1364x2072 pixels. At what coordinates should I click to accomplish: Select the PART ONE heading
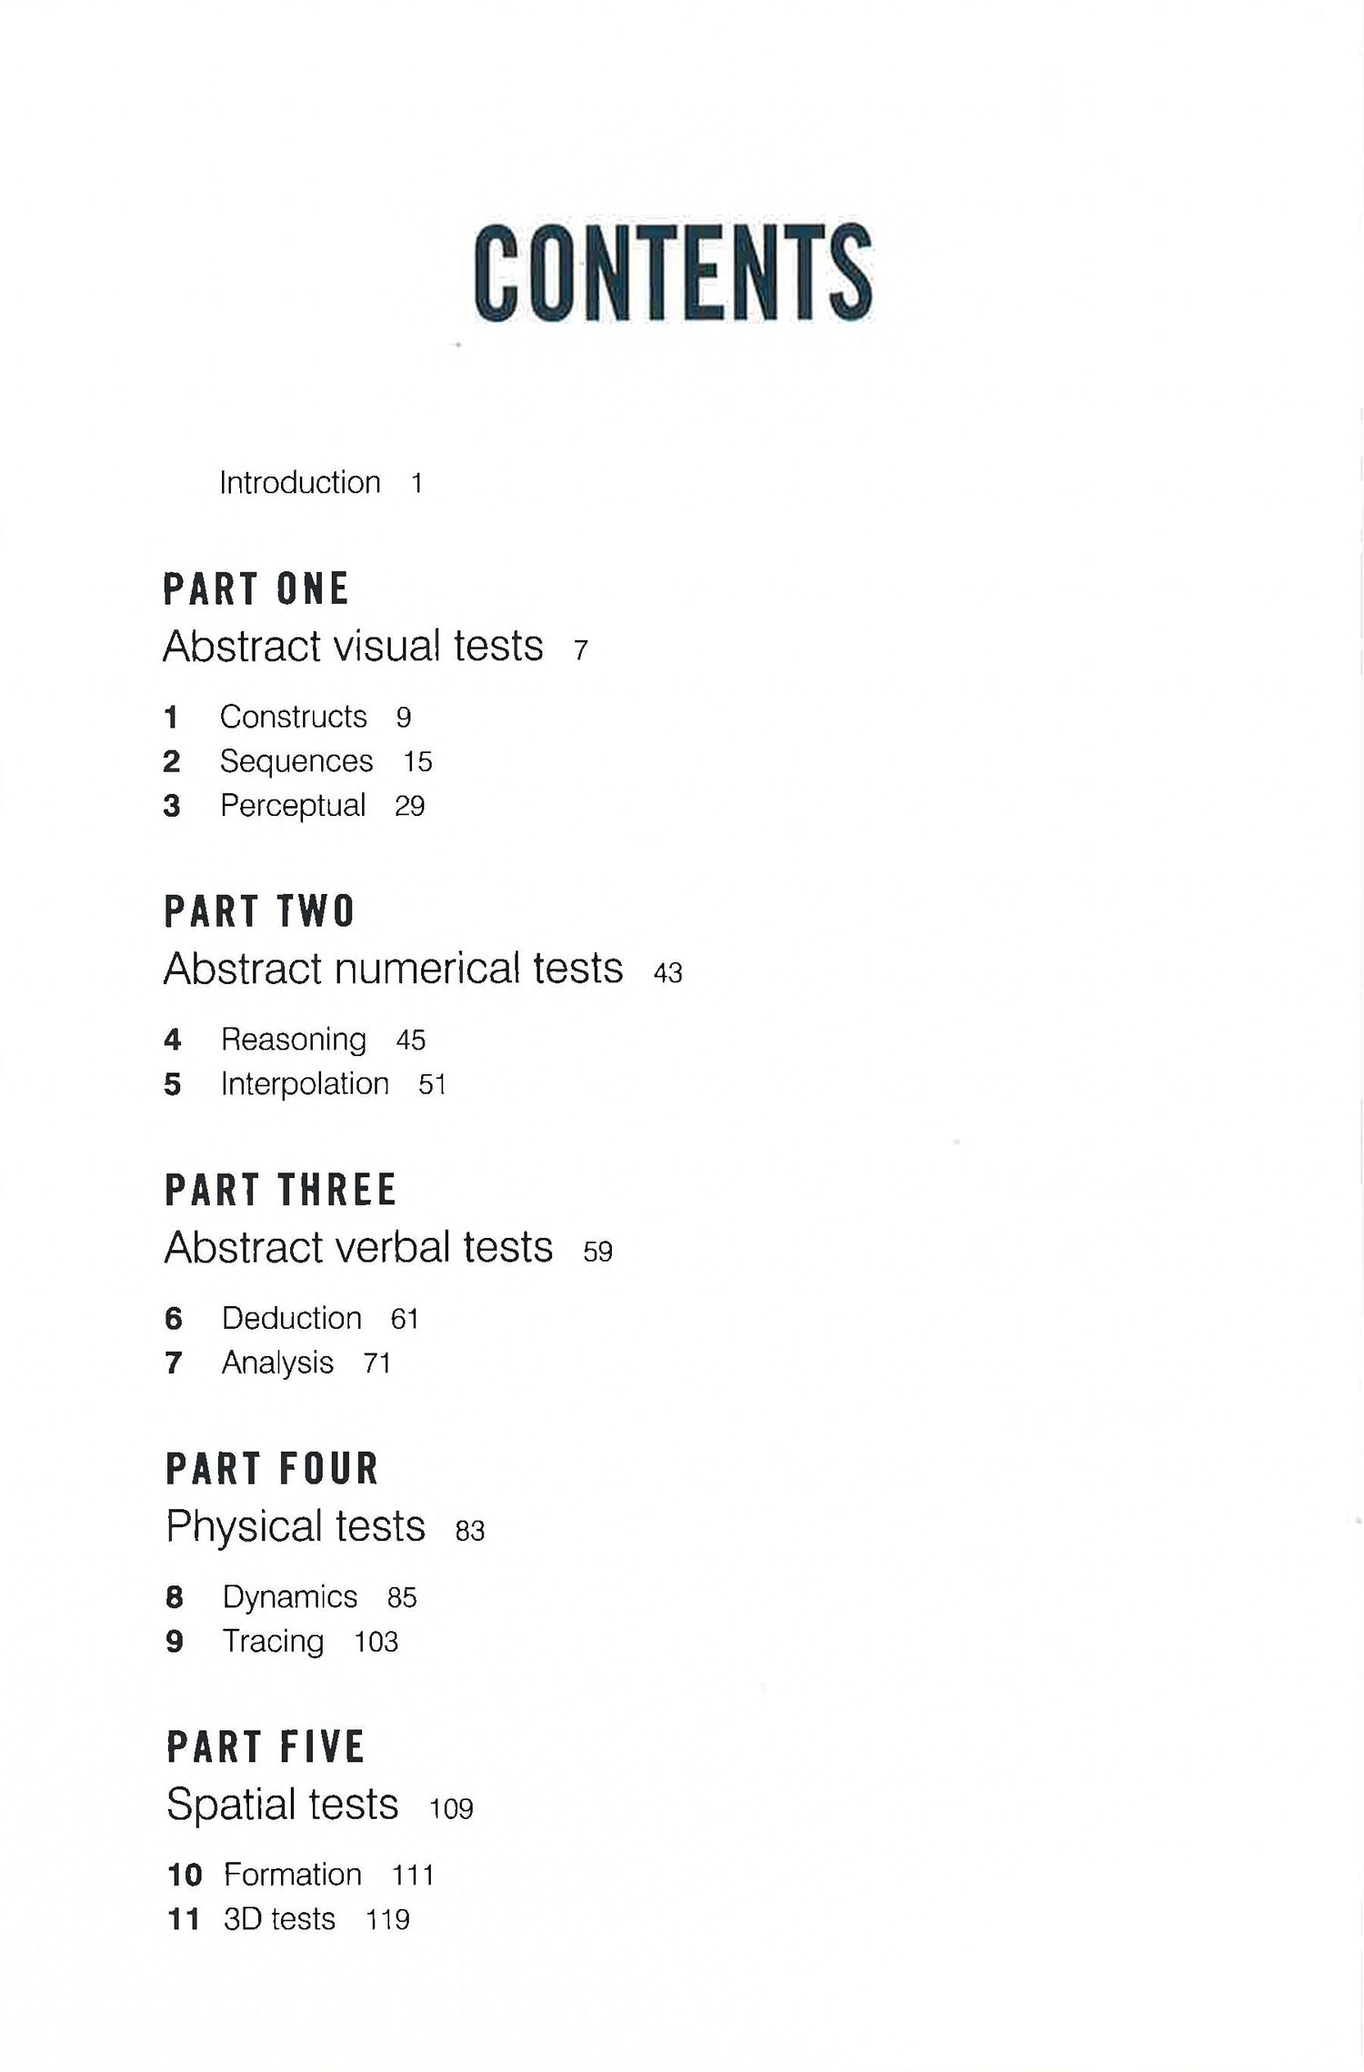(x=256, y=589)
